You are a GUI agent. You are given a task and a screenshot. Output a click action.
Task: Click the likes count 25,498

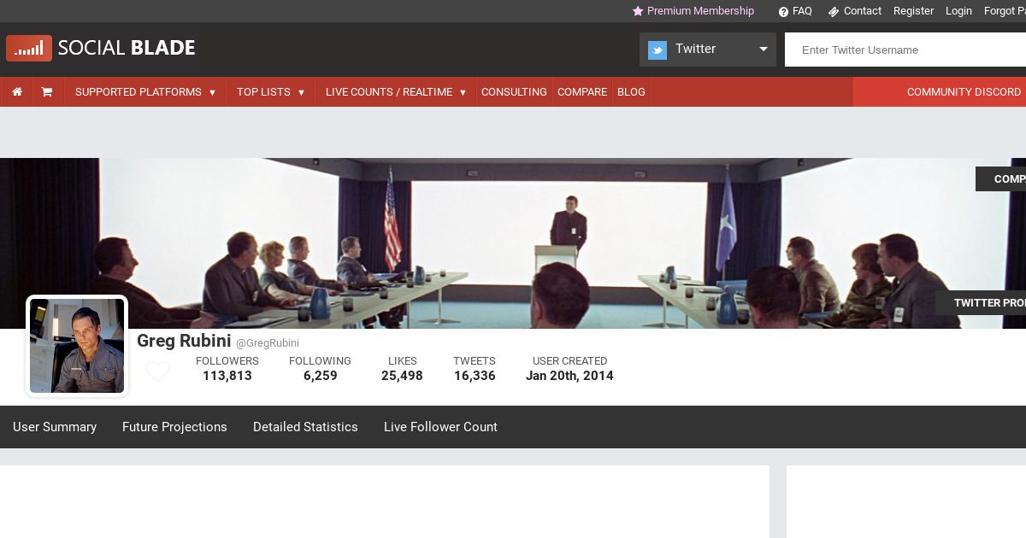point(402,376)
